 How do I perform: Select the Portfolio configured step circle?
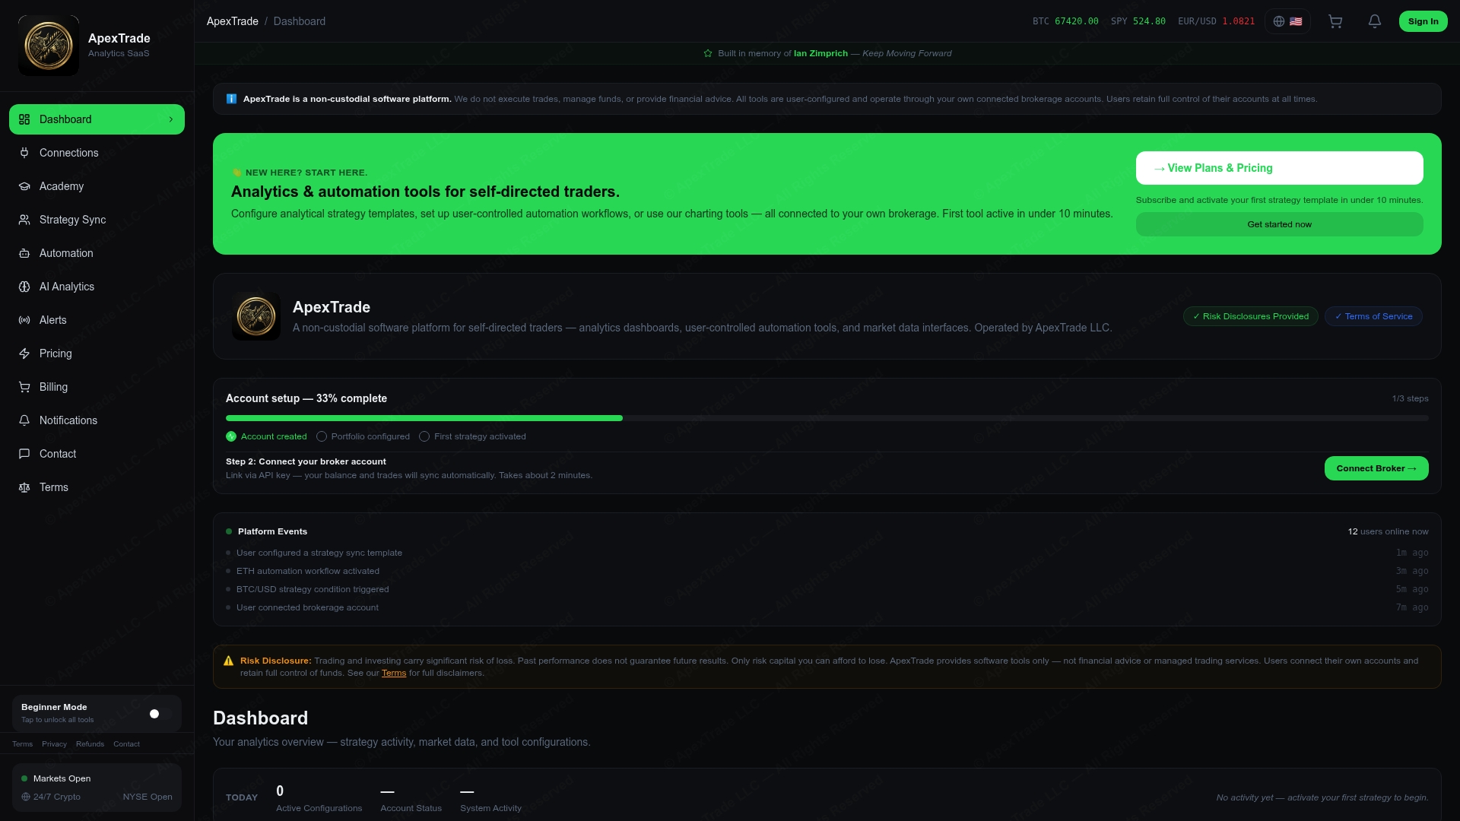pos(322,436)
